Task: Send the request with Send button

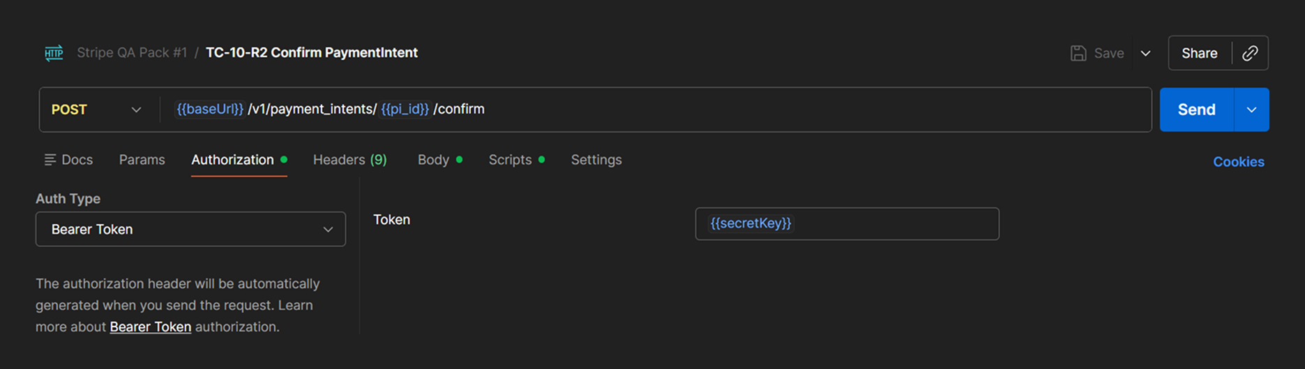Action: (1197, 109)
